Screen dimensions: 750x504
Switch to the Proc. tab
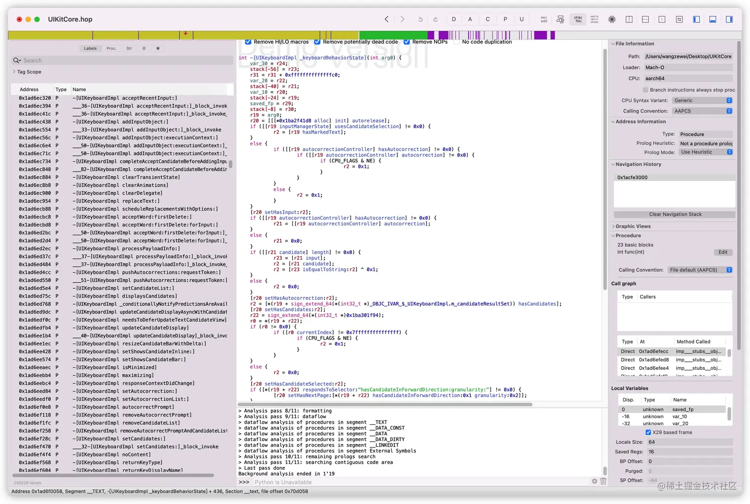click(x=112, y=49)
